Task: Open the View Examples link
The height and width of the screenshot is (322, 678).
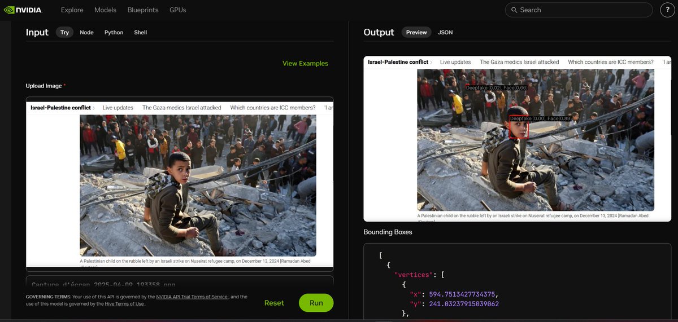Action: [305, 63]
